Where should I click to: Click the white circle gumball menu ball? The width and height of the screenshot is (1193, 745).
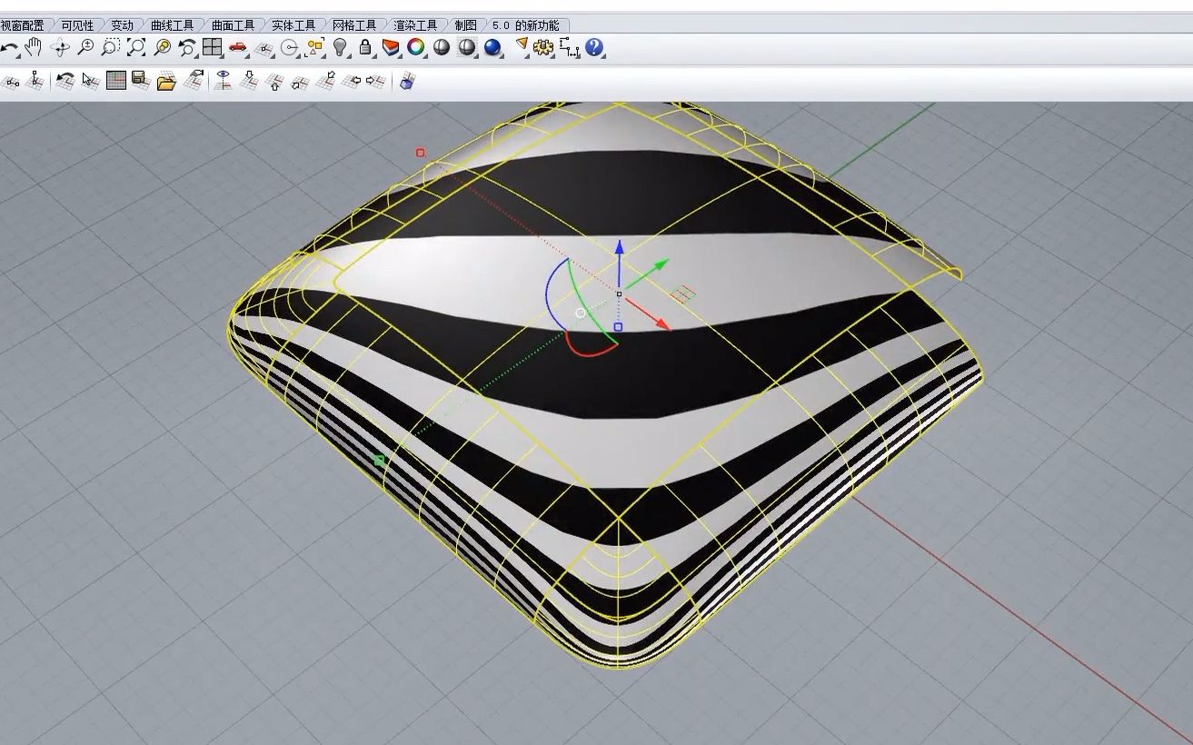[x=581, y=313]
